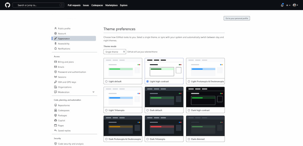
Task: Click Go to your personal profile button
Action: click(237, 18)
